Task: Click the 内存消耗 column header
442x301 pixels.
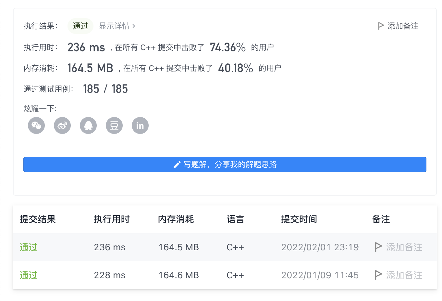Action: tap(176, 219)
